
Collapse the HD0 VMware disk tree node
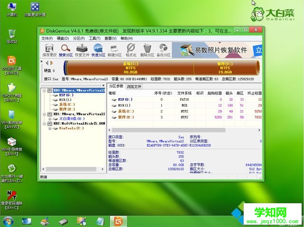44,91
